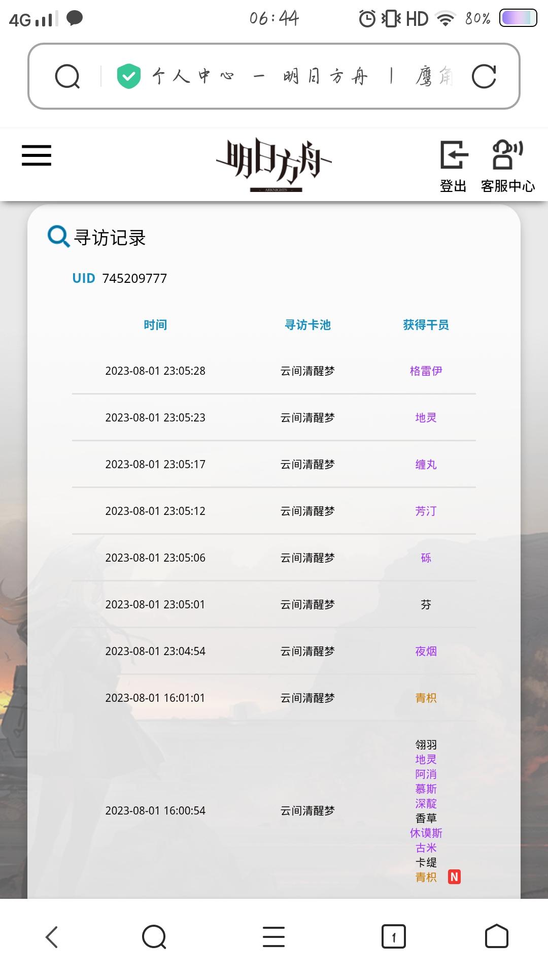
Task: Tap the blue magnifier beside 寻访记录
Action: [58, 237]
